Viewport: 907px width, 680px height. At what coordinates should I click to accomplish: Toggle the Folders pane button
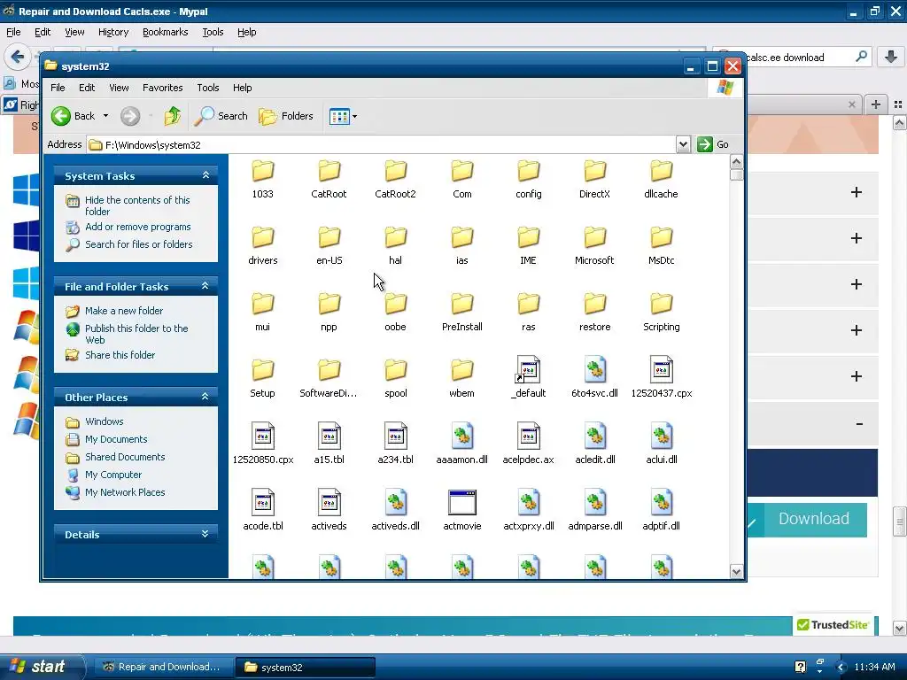(x=286, y=116)
